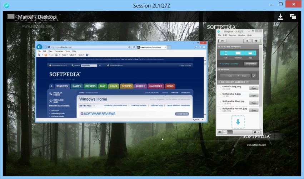
Task: Open the settings gear dropdown in Slingshot
Action: point(256,132)
